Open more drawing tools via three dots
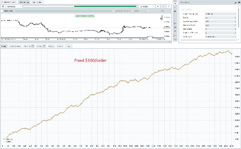The image size is (241, 149). [x=175, y=39]
